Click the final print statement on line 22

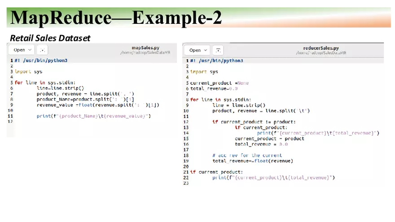273,178
